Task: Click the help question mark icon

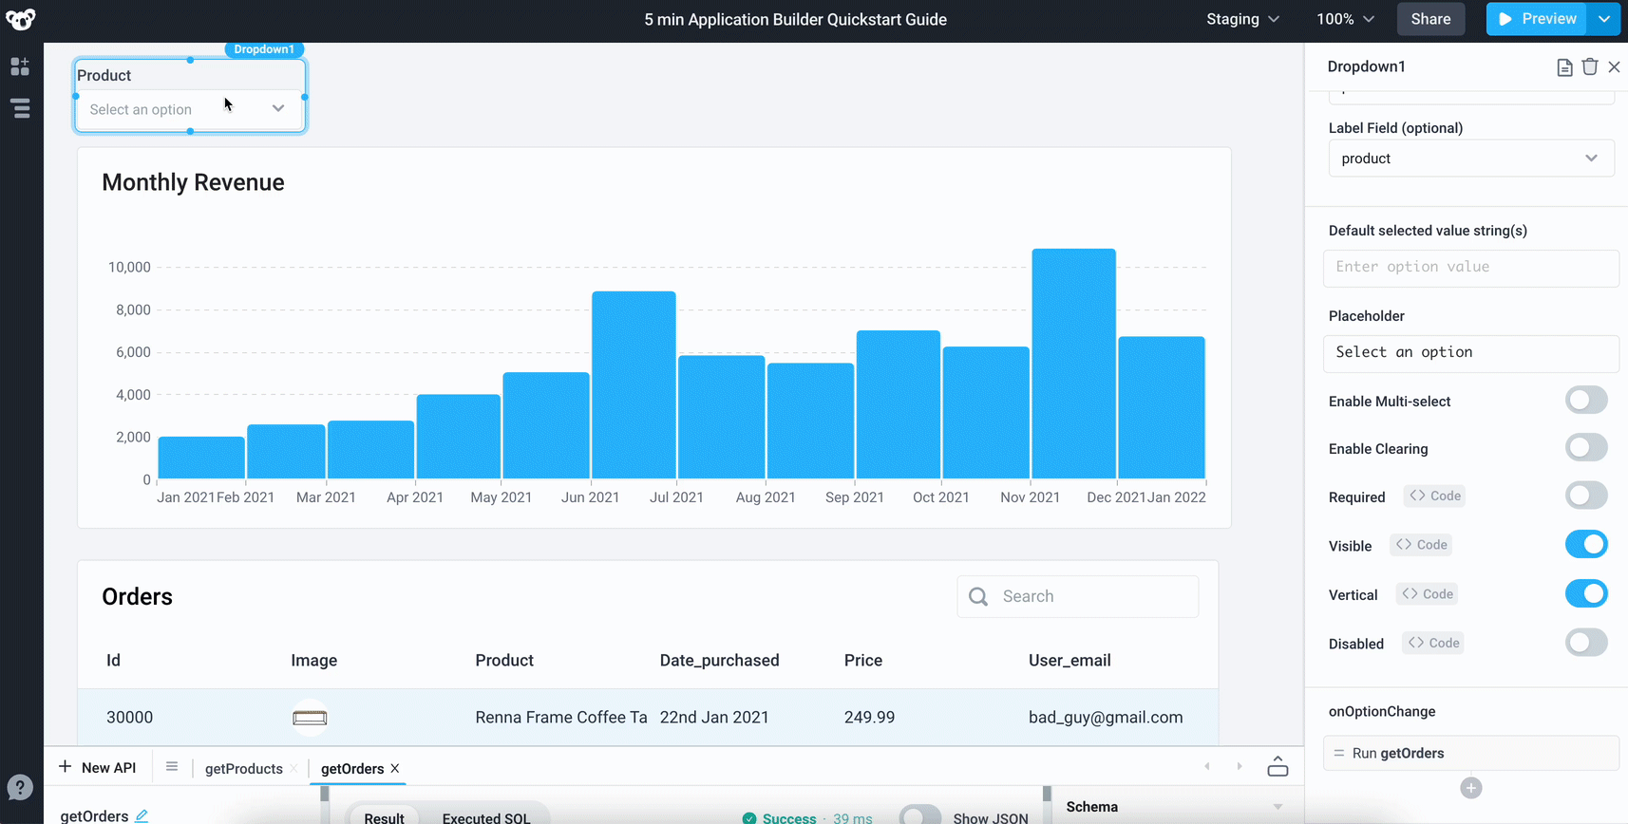Action: pyautogui.click(x=20, y=787)
